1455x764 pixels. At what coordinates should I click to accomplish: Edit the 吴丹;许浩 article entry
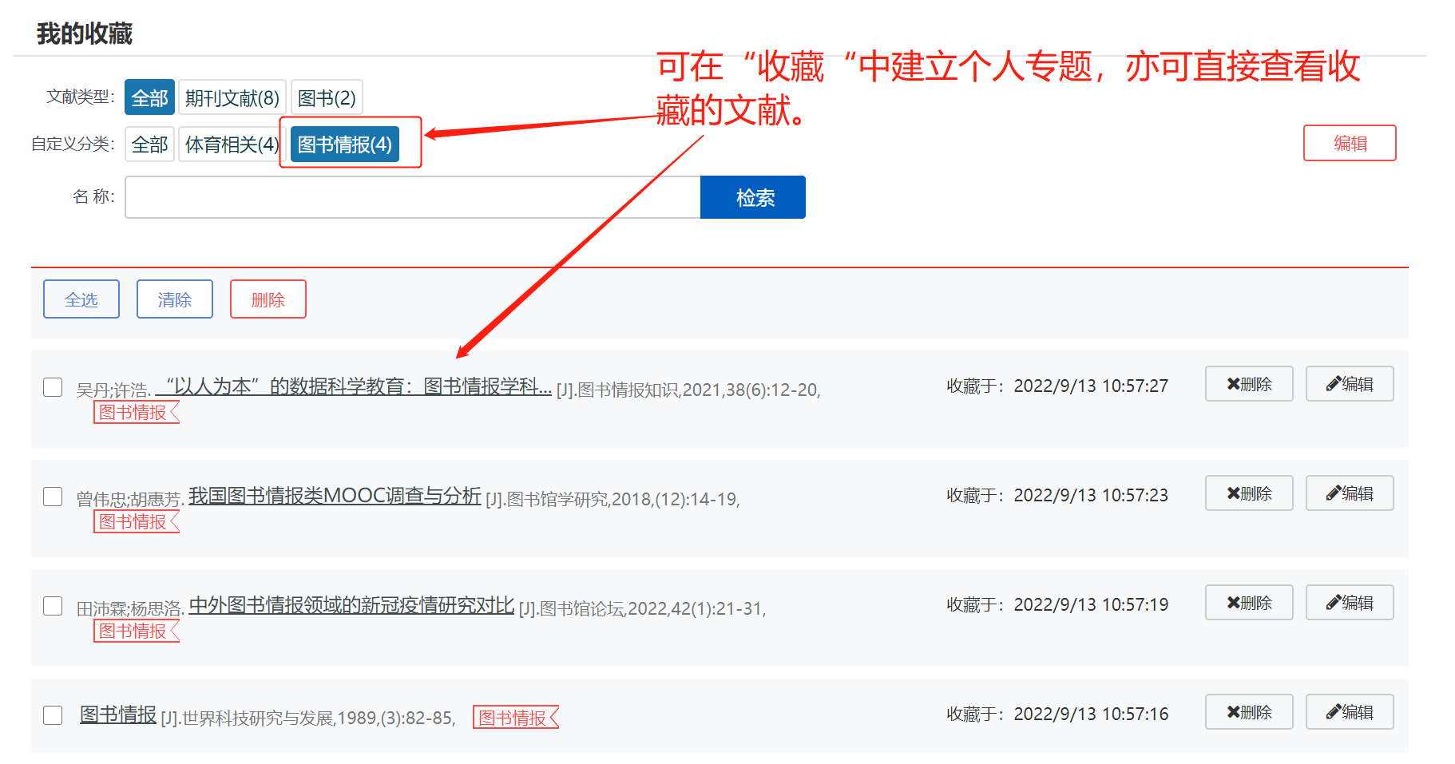click(1349, 384)
